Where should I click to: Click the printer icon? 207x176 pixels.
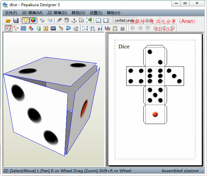pos(123,29)
